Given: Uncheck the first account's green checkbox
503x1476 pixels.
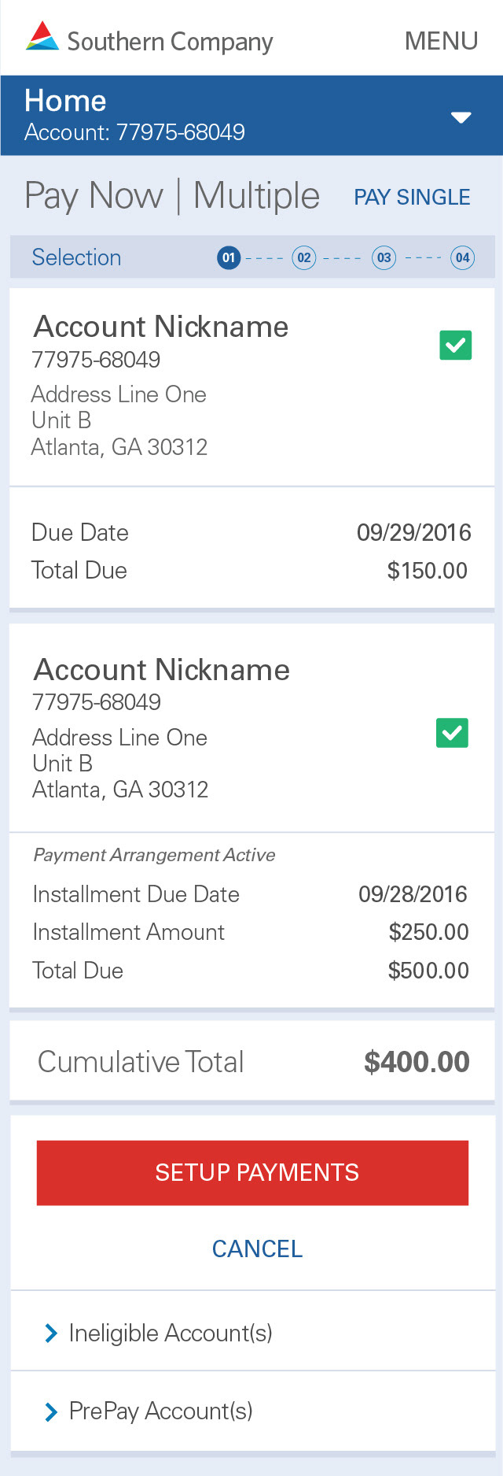Looking at the screenshot, I should click(456, 345).
